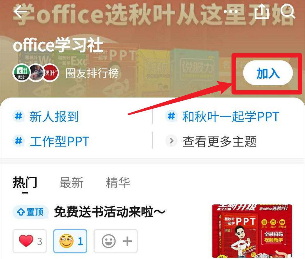Image resolution: width=305 pixels, height=259 pixels.
Task: Tap the back arrow icon
Action: [20, 11]
